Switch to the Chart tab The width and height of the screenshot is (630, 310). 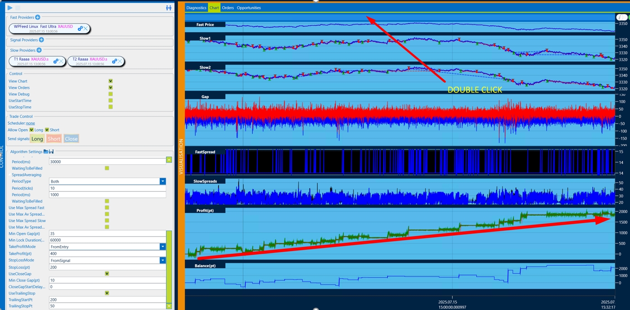214,8
